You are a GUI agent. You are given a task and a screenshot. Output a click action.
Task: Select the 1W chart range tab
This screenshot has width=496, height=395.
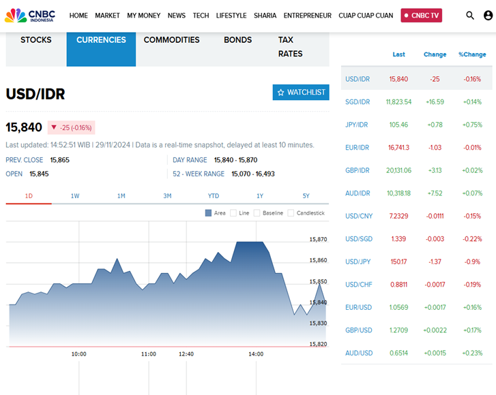[x=75, y=196]
